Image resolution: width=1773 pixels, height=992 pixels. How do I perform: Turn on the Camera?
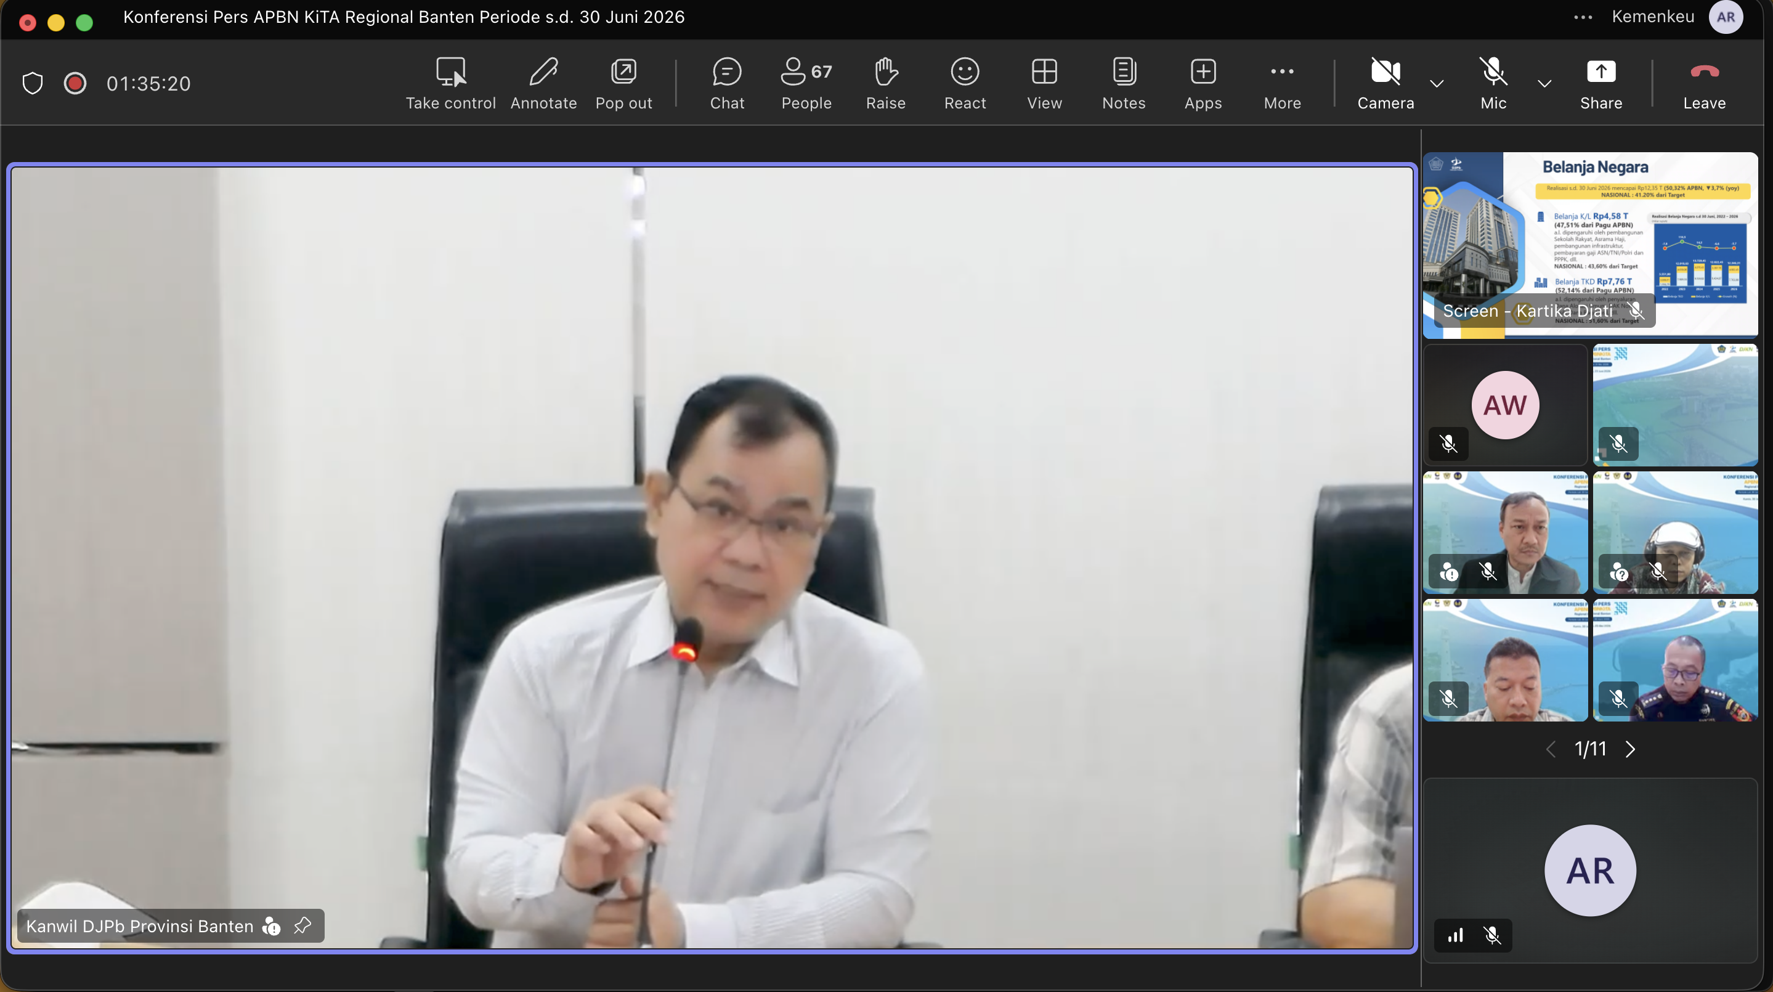coord(1386,83)
